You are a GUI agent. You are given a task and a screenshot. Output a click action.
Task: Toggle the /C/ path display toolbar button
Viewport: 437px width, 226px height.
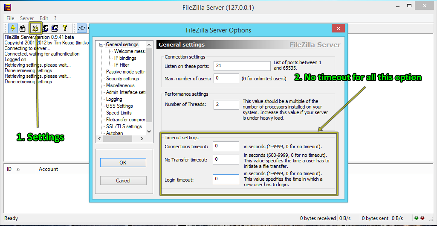(82, 28)
